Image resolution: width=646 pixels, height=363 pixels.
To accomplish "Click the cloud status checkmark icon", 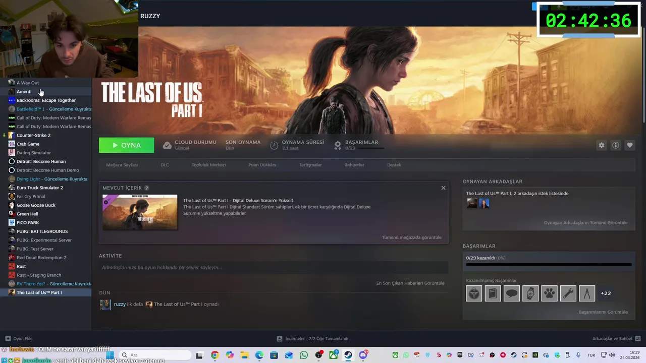I will [167, 145].
